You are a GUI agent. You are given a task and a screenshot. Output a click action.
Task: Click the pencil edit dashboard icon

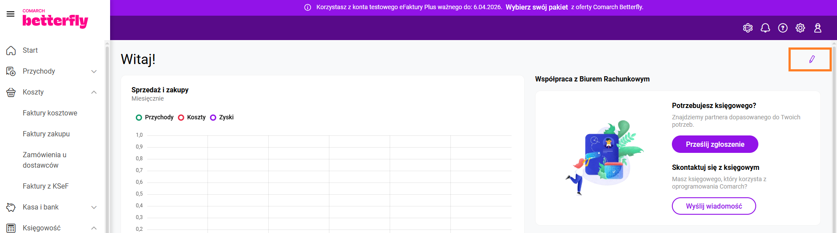coord(811,59)
